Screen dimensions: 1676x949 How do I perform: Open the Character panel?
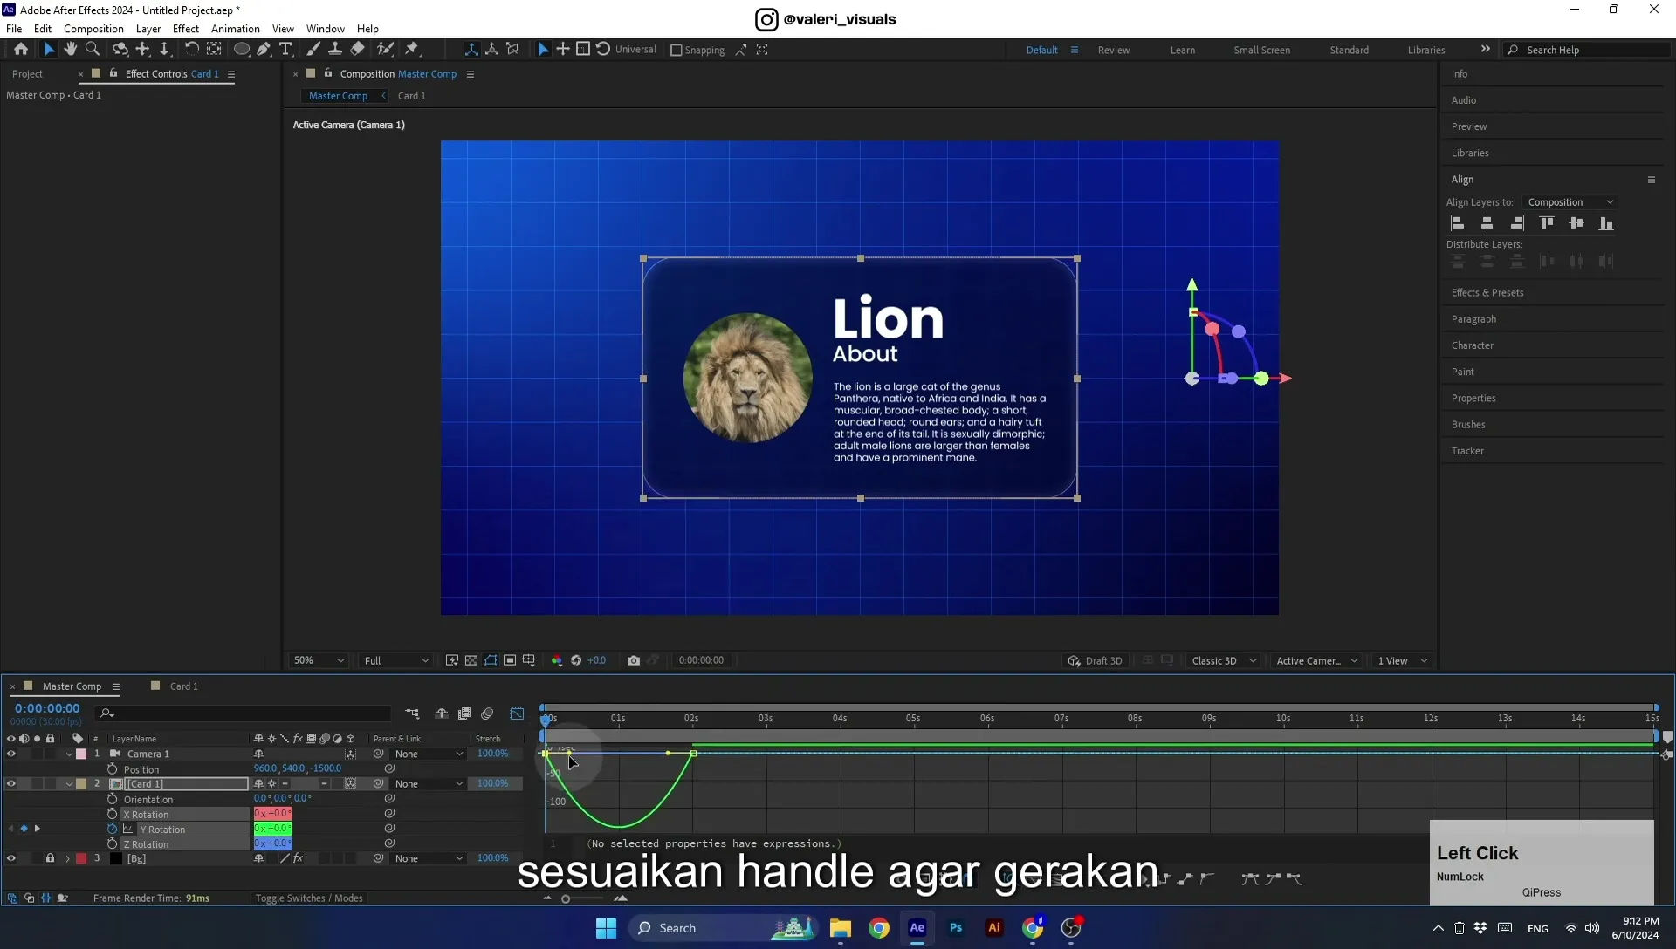pyautogui.click(x=1472, y=345)
